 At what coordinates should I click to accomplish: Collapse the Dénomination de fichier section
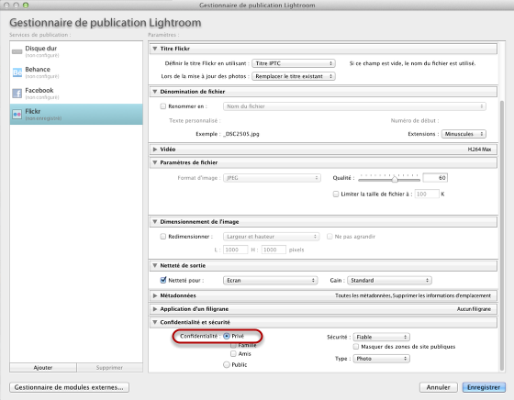click(x=155, y=92)
